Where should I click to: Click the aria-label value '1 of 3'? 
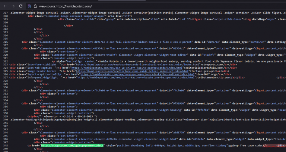pyautogui.click(x=184, y=19)
